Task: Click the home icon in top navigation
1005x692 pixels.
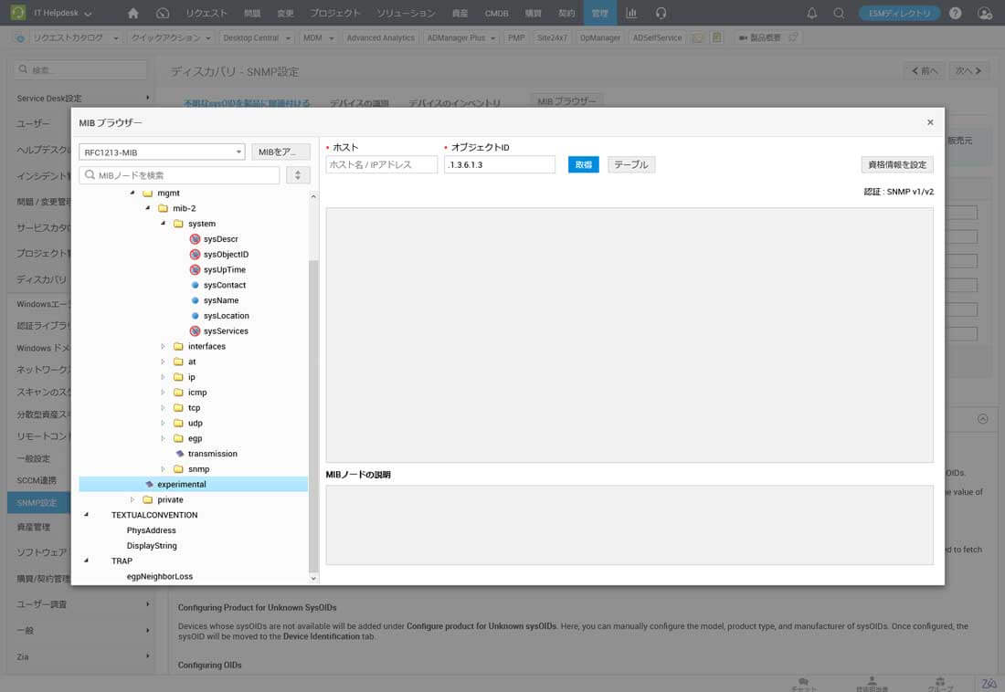Action: [132, 13]
